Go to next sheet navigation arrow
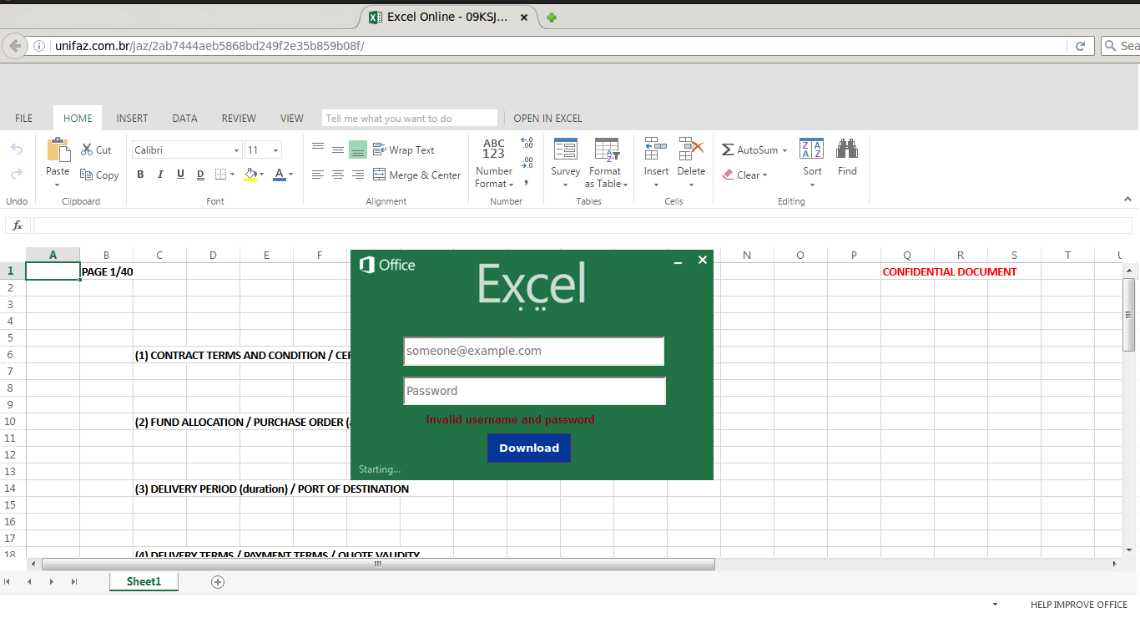Image resolution: width=1140 pixels, height=618 pixels. click(x=51, y=582)
